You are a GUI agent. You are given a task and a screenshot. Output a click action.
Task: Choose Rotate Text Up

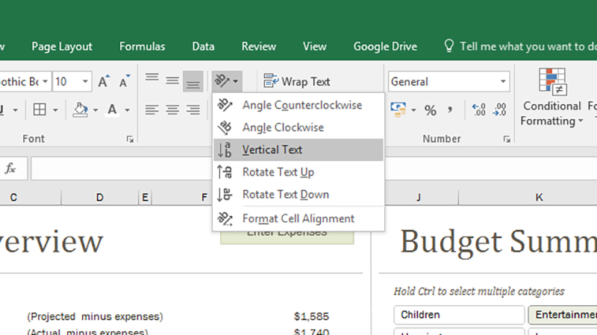pyautogui.click(x=298, y=172)
